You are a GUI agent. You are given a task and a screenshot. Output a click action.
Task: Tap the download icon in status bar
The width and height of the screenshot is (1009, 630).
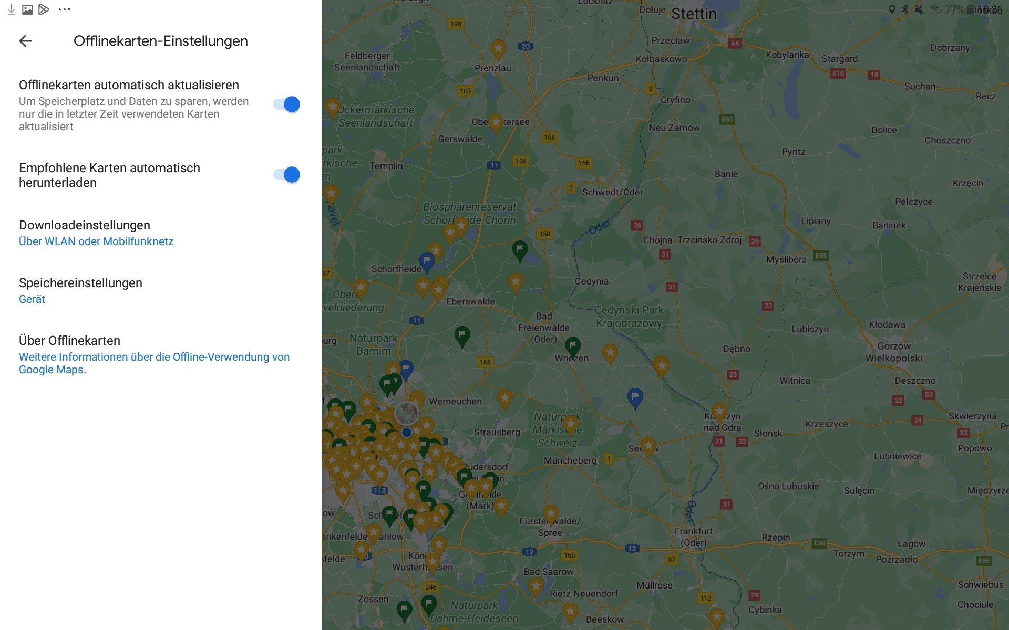[11, 9]
